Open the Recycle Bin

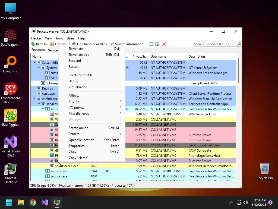click(x=264, y=171)
